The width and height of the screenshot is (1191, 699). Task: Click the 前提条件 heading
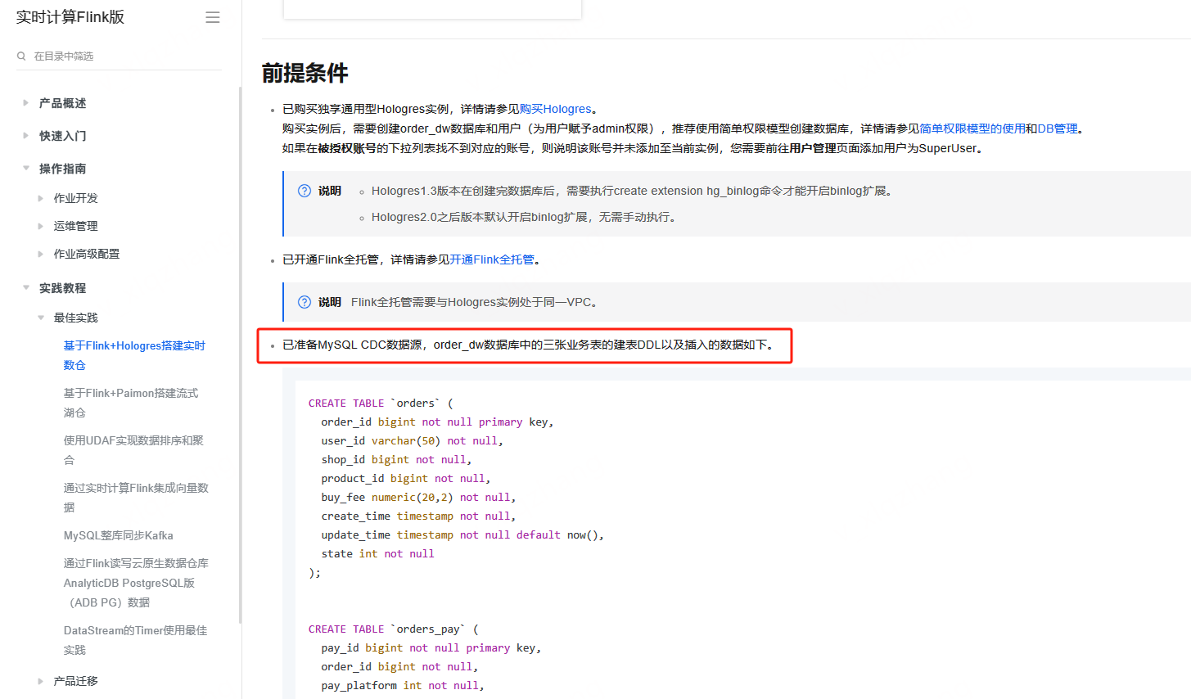pyautogui.click(x=305, y=73)
